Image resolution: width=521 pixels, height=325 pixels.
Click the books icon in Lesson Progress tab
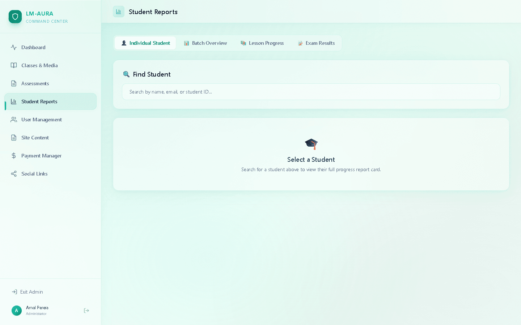click(243, 43)
